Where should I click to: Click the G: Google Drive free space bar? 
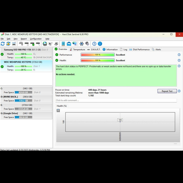(x=23, y=117)
